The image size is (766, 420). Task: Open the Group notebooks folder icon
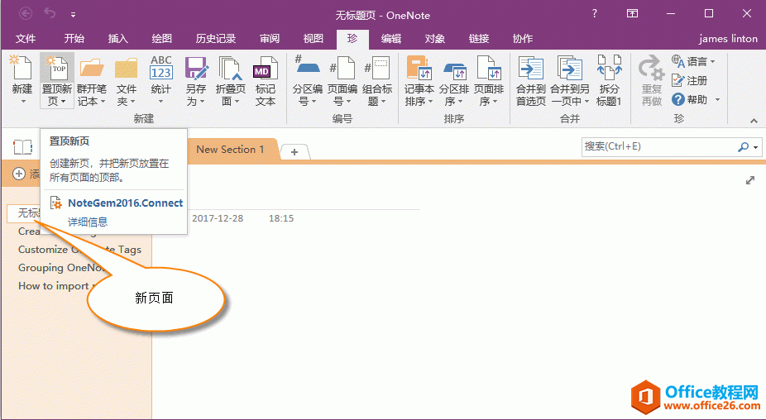(x=91, y=68)
